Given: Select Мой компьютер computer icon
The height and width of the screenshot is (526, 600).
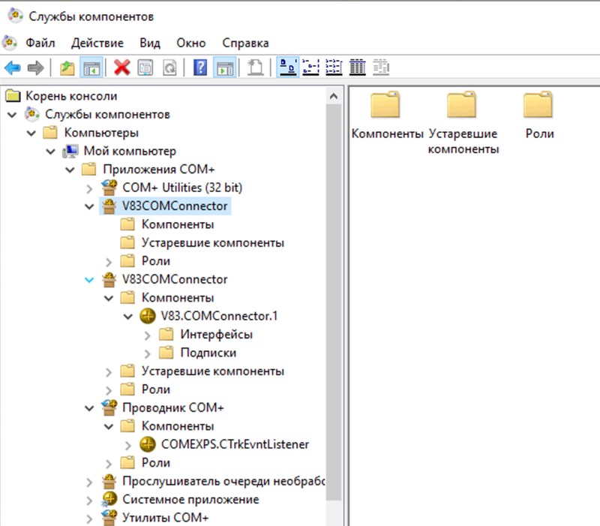Looking at the screenshot, I should (70, 152).
